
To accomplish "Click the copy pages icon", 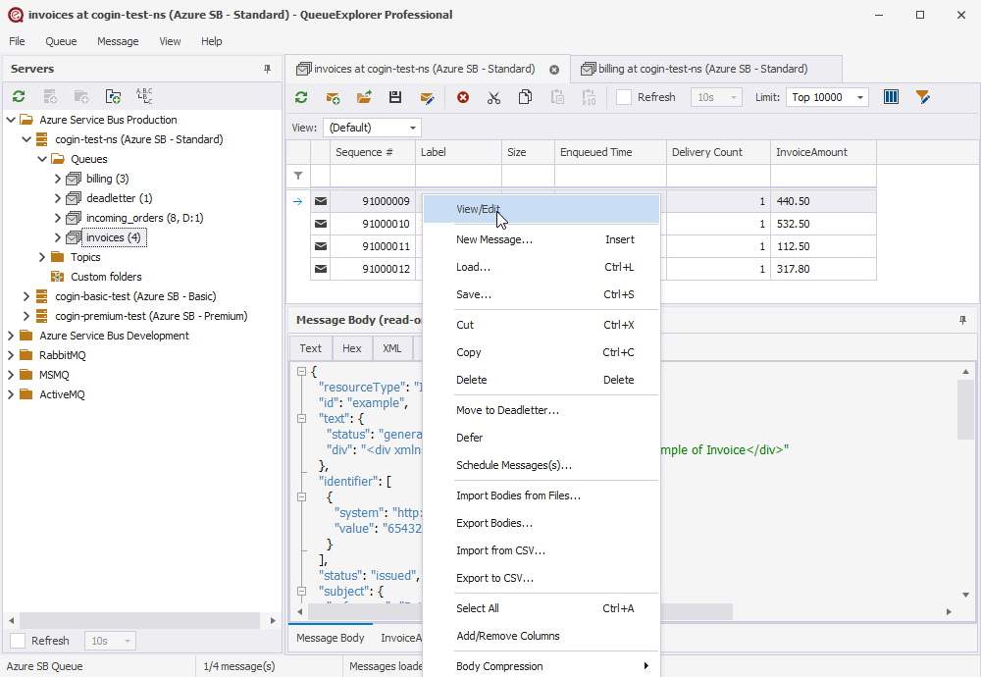I will click(x=526, y=97).
